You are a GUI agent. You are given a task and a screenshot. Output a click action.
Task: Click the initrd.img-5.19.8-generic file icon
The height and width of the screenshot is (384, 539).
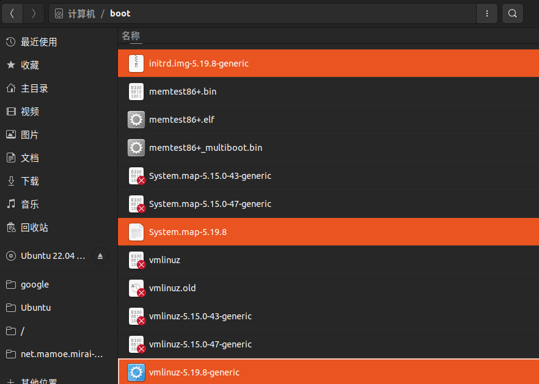tap(136, 63)
